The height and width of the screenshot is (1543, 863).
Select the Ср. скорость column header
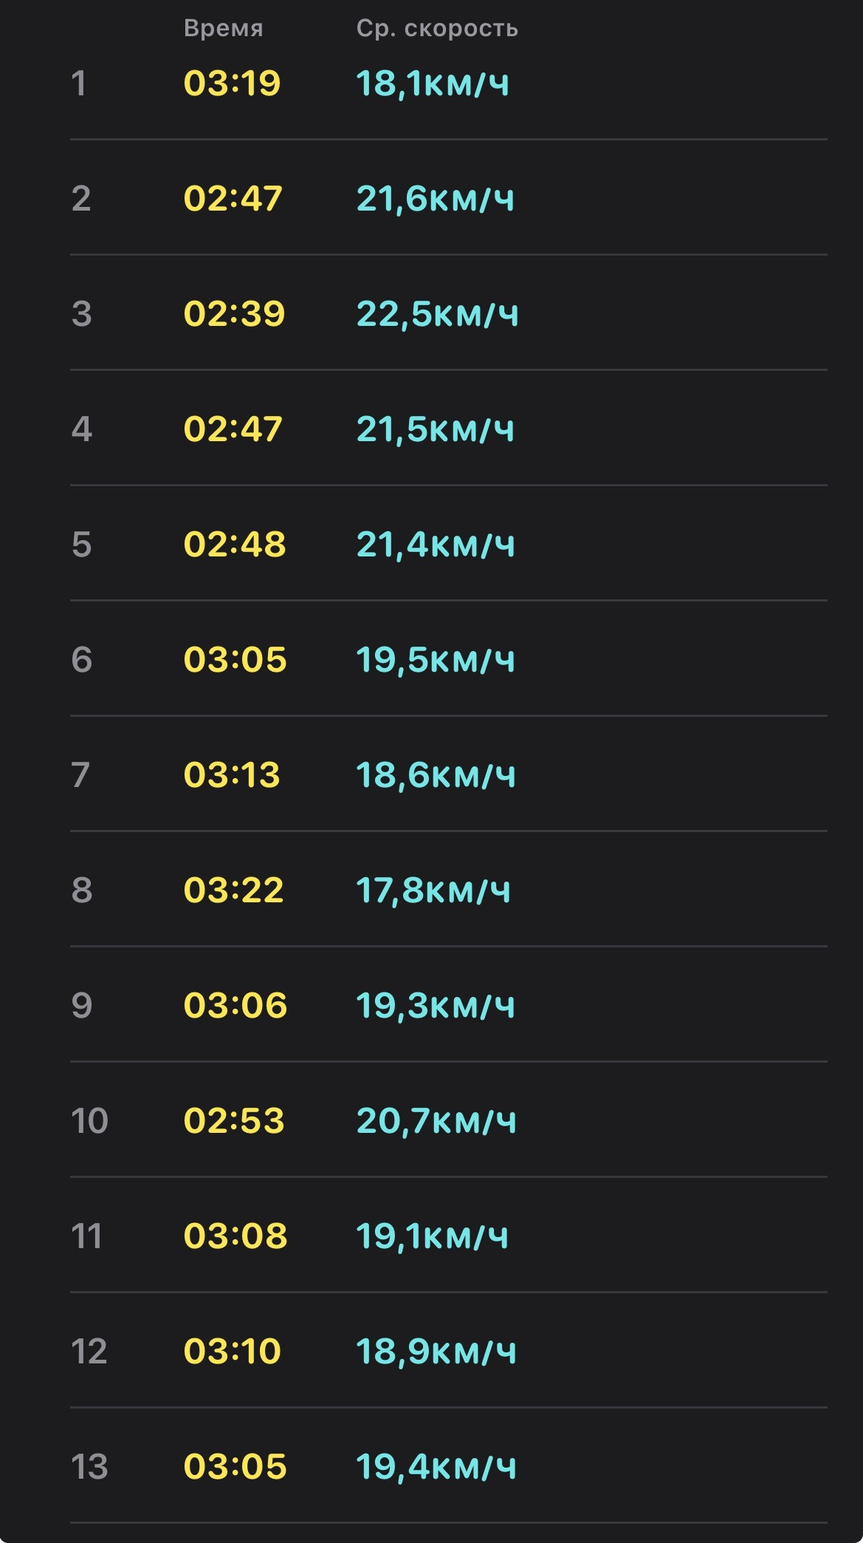(437, 30)
